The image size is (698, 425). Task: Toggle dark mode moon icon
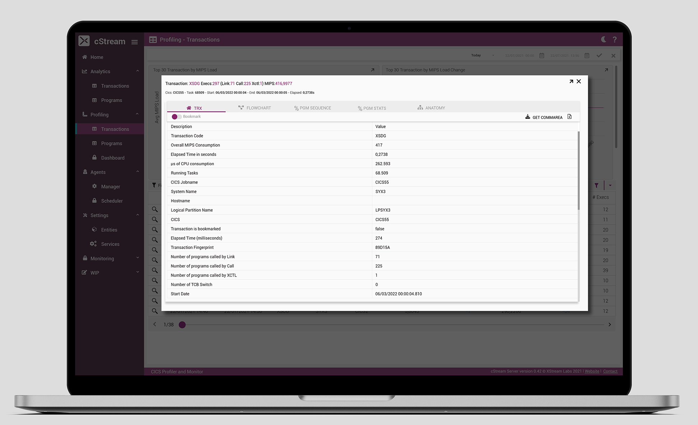(604, 40)
